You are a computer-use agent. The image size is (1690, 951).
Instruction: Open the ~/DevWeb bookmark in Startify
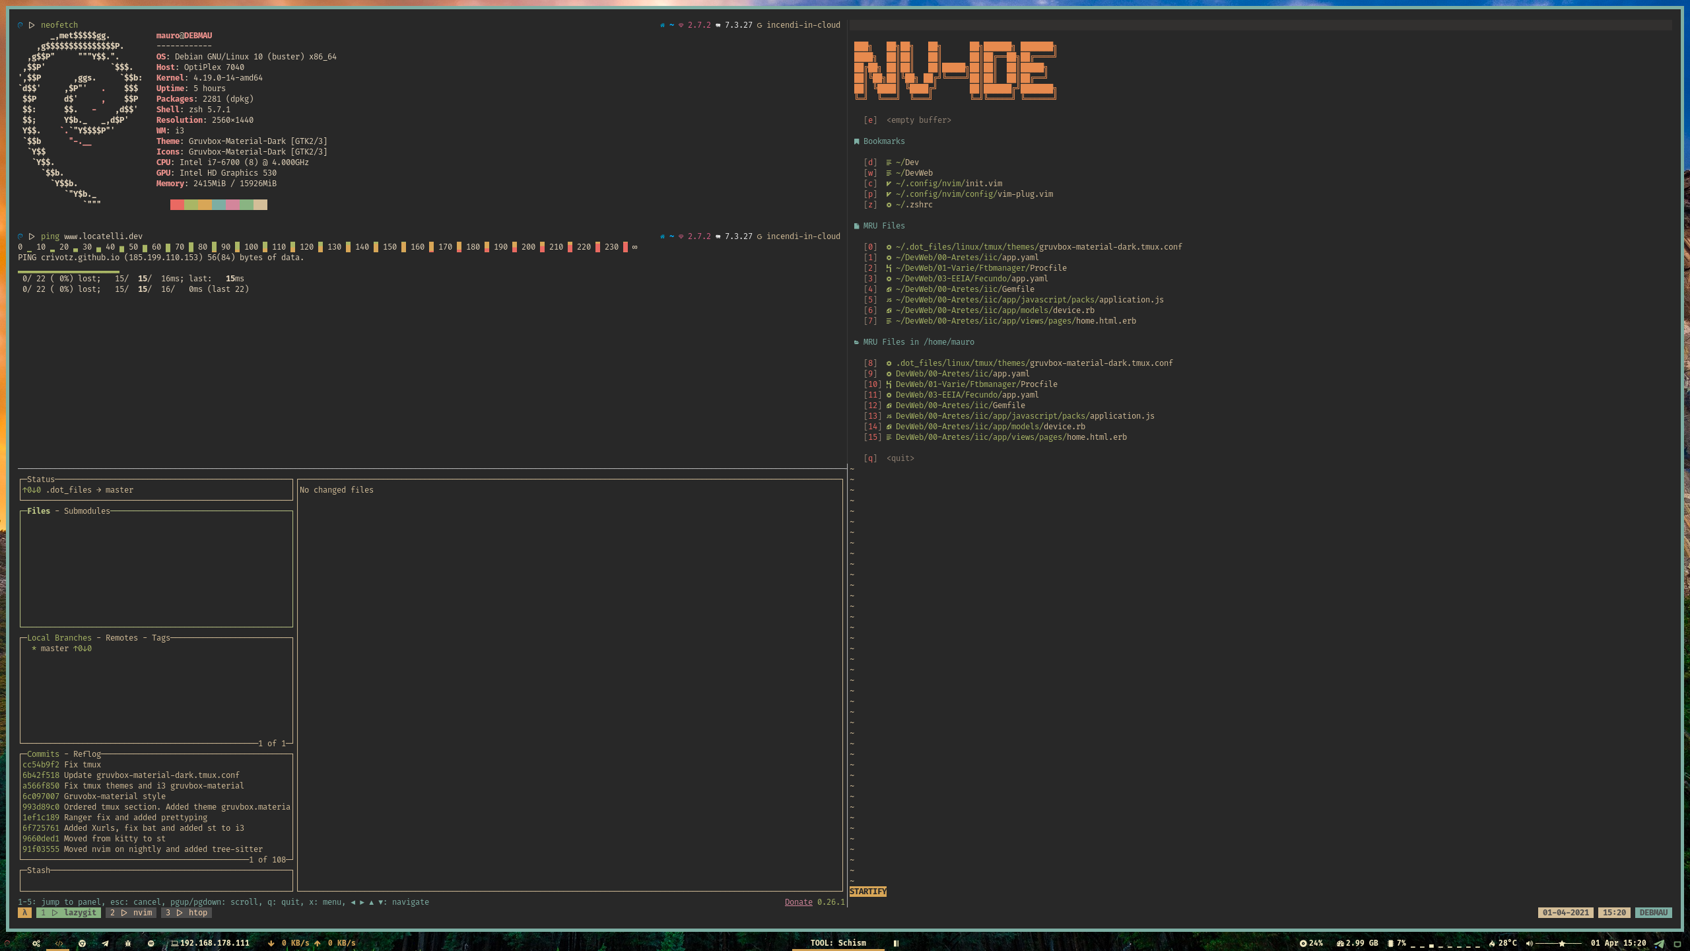[x=898, y=173]
